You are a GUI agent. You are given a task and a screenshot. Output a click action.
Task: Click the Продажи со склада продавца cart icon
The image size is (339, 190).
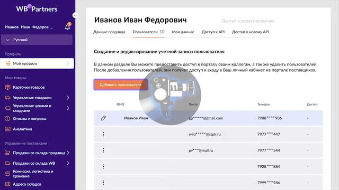pyautogui.click(x=7, y=153)
